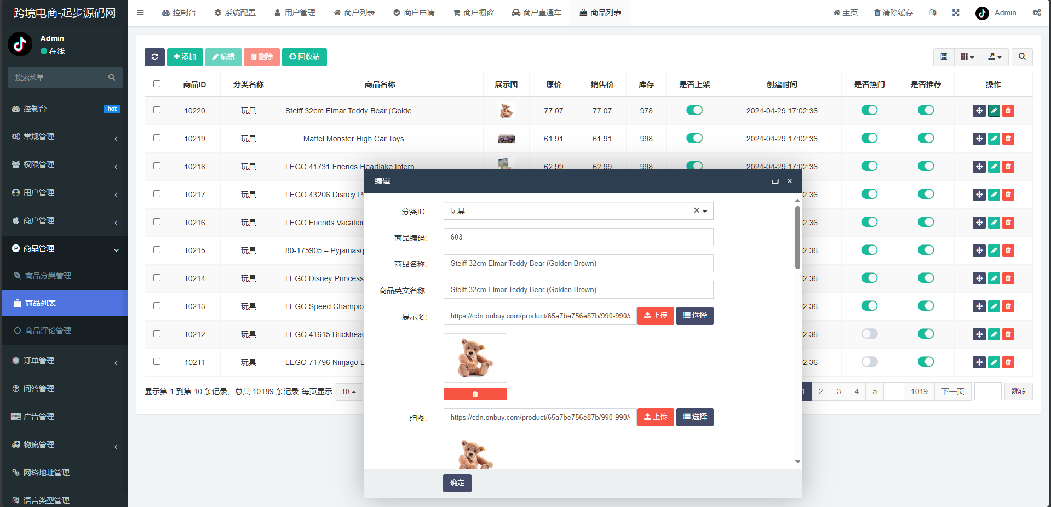The width and height of the screenshot is (1051, 507).
Task: Click edit pencil icon for row 10216
Action: [x=993, y=223]
